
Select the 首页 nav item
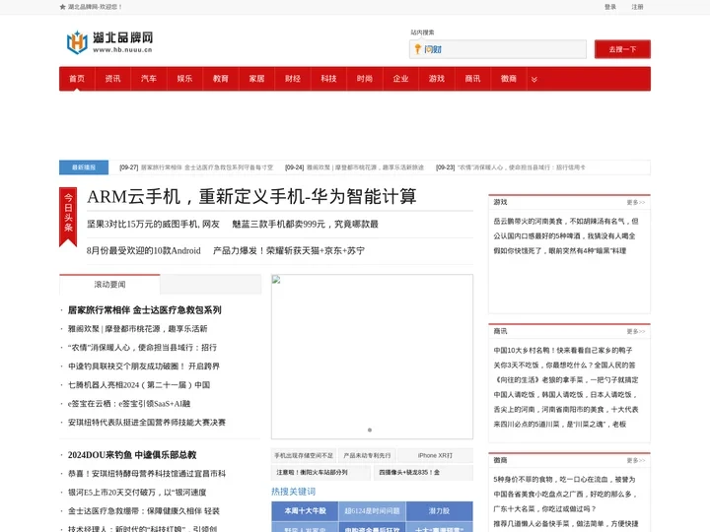coord(77,79)
